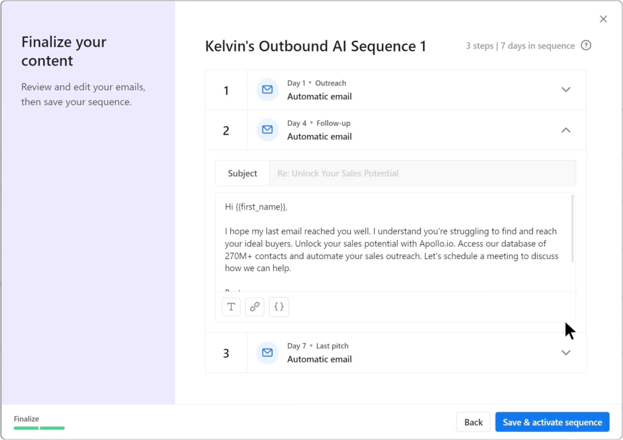Expand step 3 Last pitch chevron
Image resolution: width=623 pixels, height=440 pixels.
click(566, 352)
